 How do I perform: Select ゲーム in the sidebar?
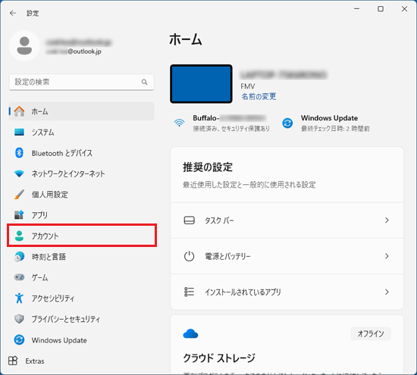(82, 277)
